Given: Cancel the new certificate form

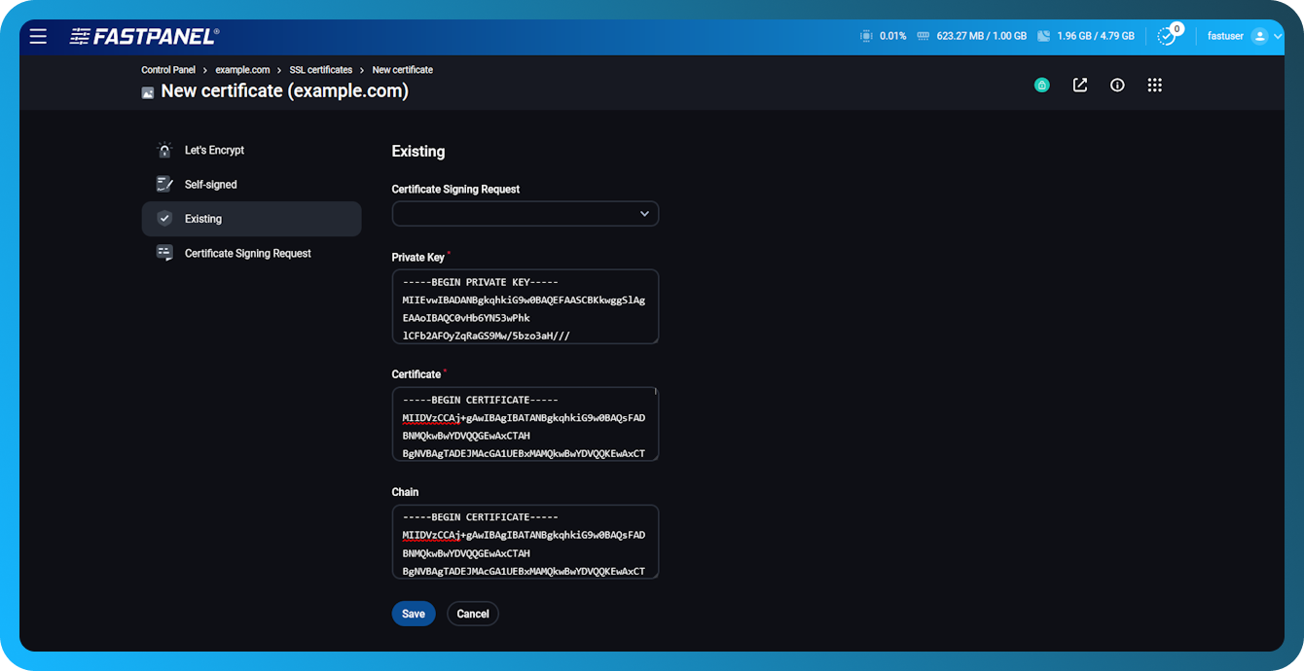Looking at the screenshot, I should (x=472, y=613).
